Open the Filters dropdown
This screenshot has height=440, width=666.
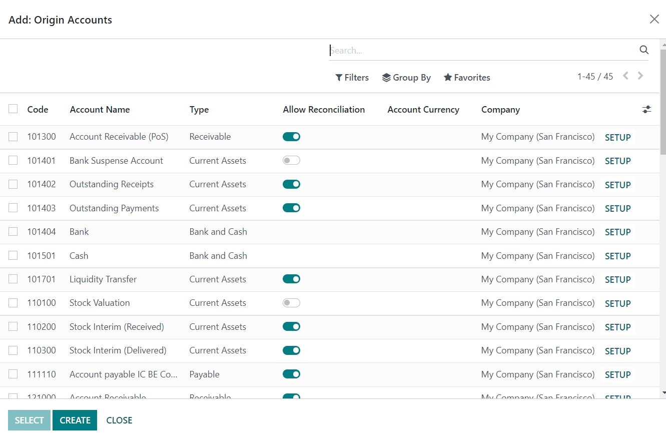click(x=352, y=78)
